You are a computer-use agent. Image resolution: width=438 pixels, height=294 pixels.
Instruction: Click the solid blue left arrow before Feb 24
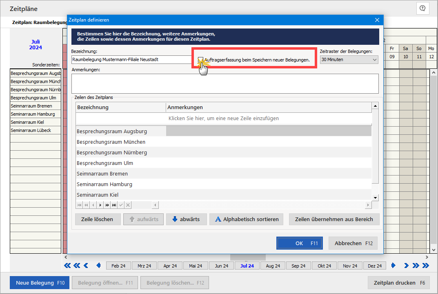(98, 266)
